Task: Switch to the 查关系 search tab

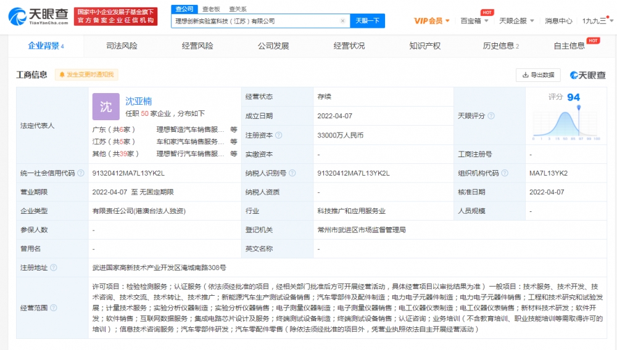Action: [238, 9]
